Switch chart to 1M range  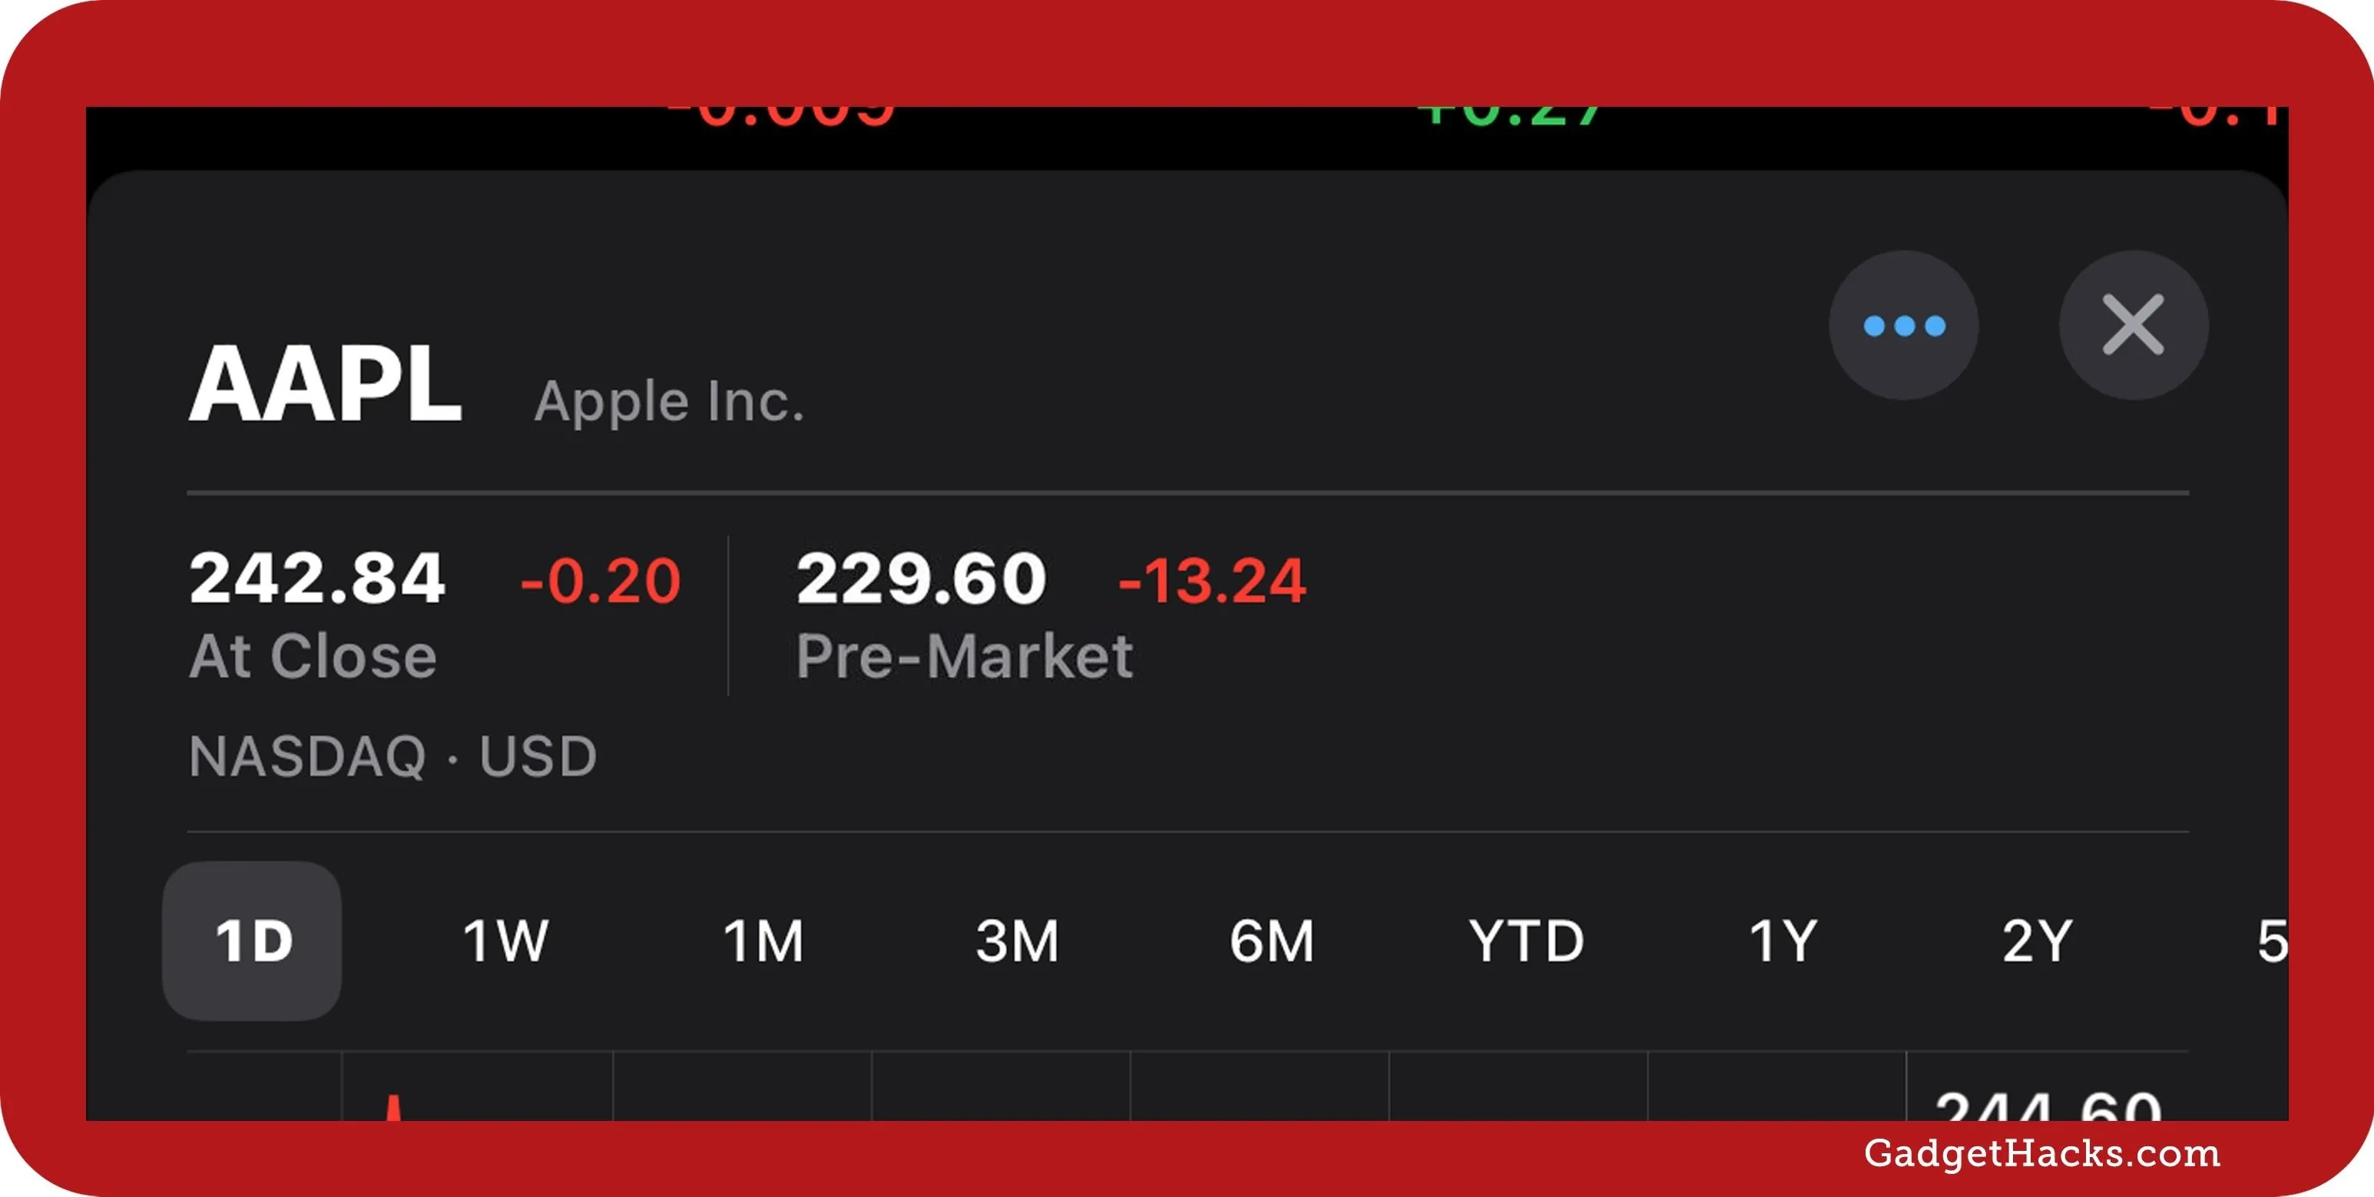(763, 940)
